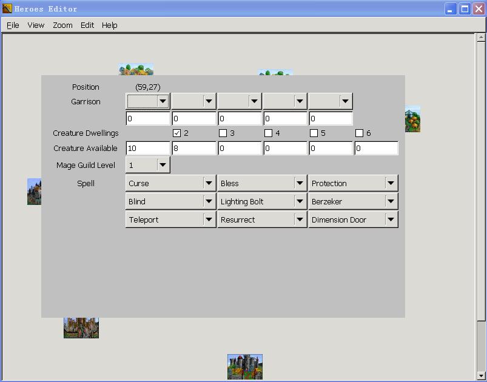Viewport: 487px width, 382px height.
Task: Select the dark castle thumbnail at left edge
Action: (x=34, y=192)
